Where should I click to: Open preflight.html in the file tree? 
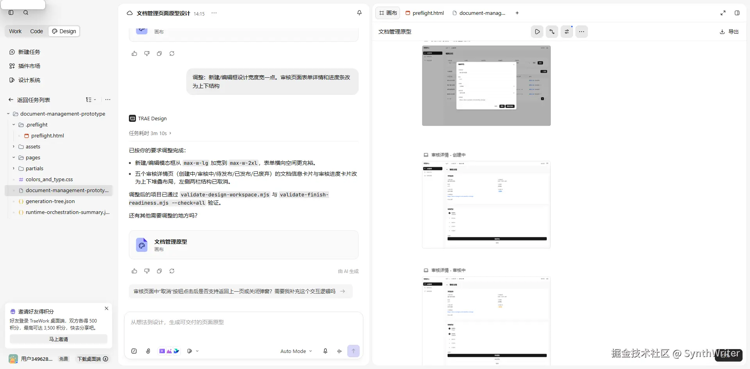click(47, 135)
